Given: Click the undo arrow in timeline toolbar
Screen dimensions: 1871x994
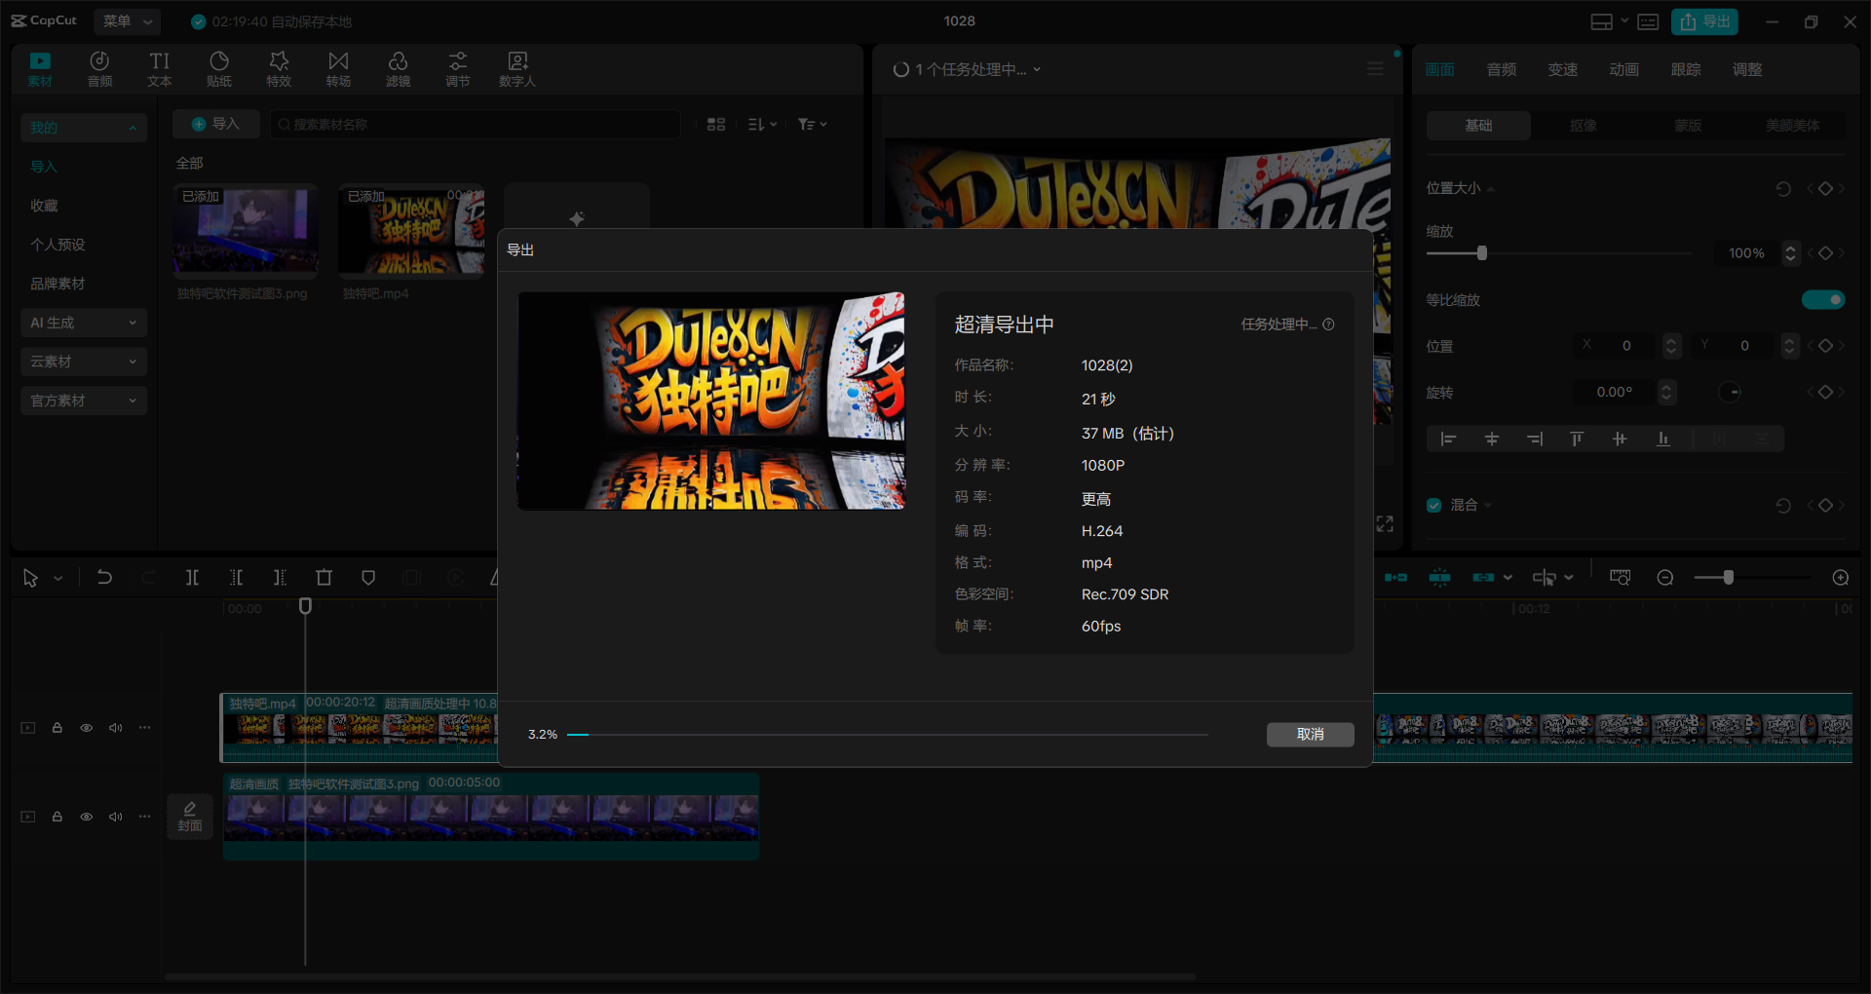Looking at the screenshot, I should tap(104, 578).
